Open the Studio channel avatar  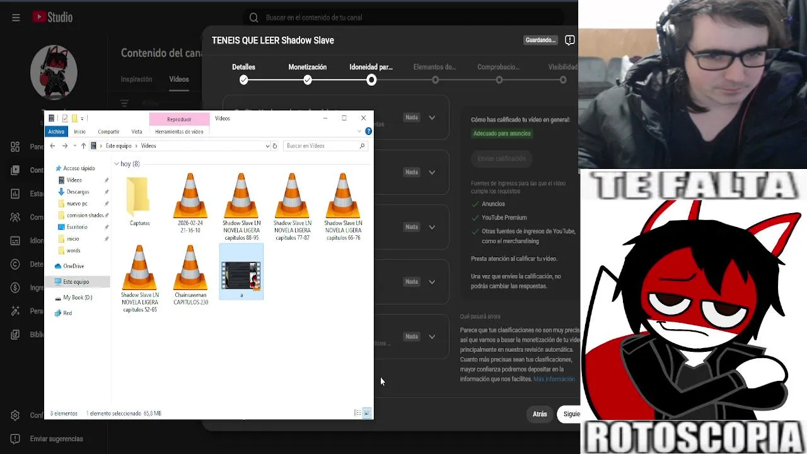54,72
